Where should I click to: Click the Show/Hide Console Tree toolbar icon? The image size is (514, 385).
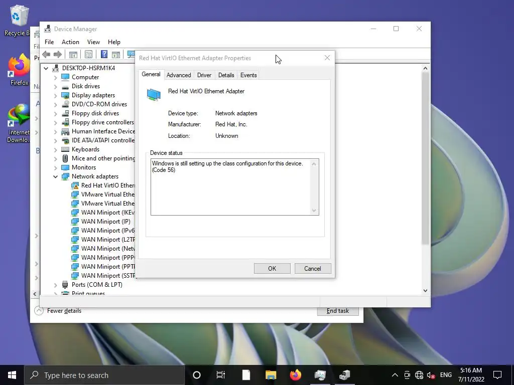[73, 54]
